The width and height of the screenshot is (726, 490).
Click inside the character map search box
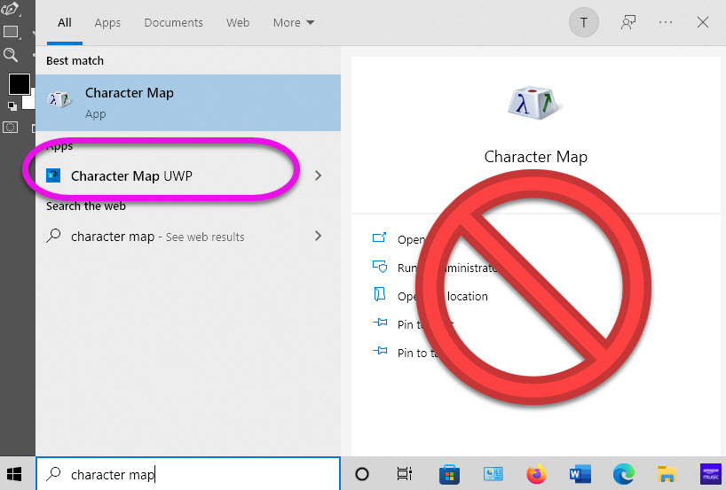pyautogui.click(x=188, y=474)
